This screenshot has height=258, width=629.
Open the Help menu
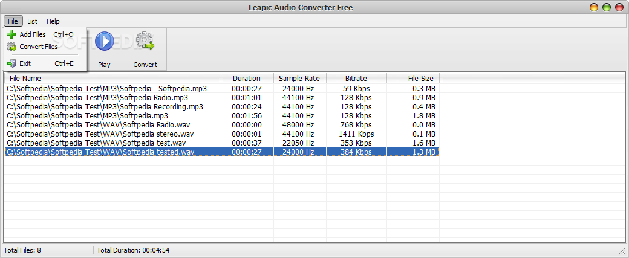(53, 21)
